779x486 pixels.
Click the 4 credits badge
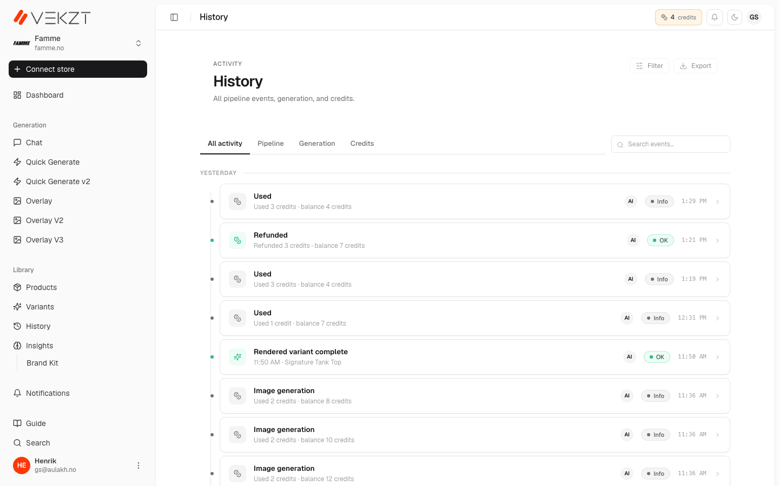click(678, 17)
